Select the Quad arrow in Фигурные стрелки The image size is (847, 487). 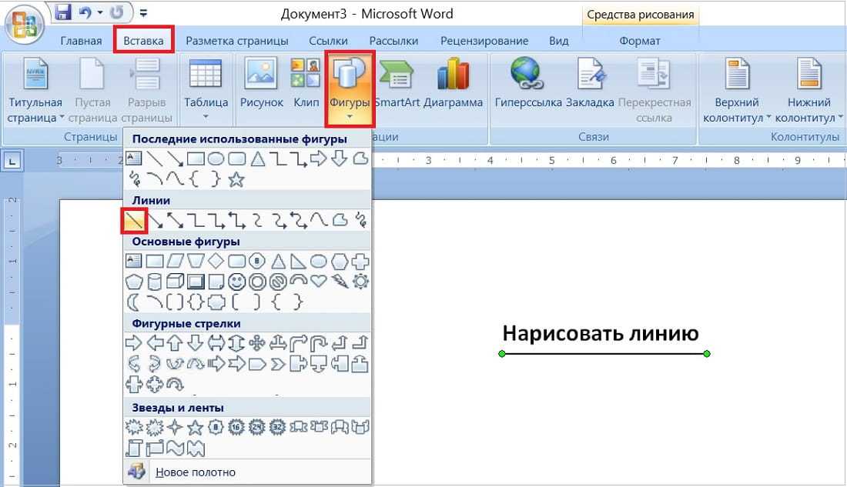coord(257,343)
